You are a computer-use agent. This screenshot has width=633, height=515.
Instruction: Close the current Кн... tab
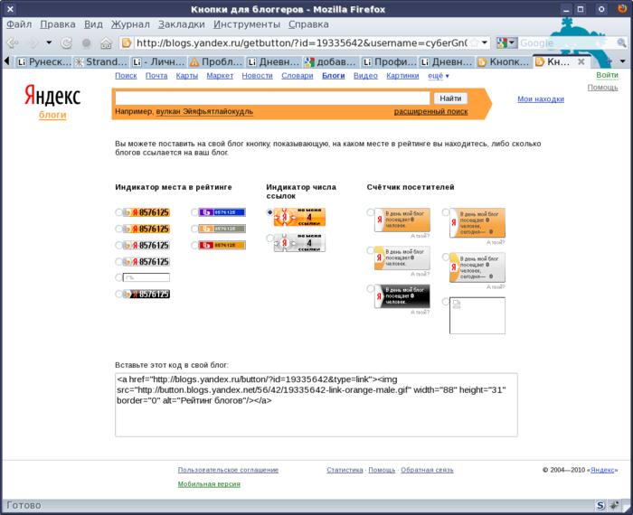coord(581,61)
